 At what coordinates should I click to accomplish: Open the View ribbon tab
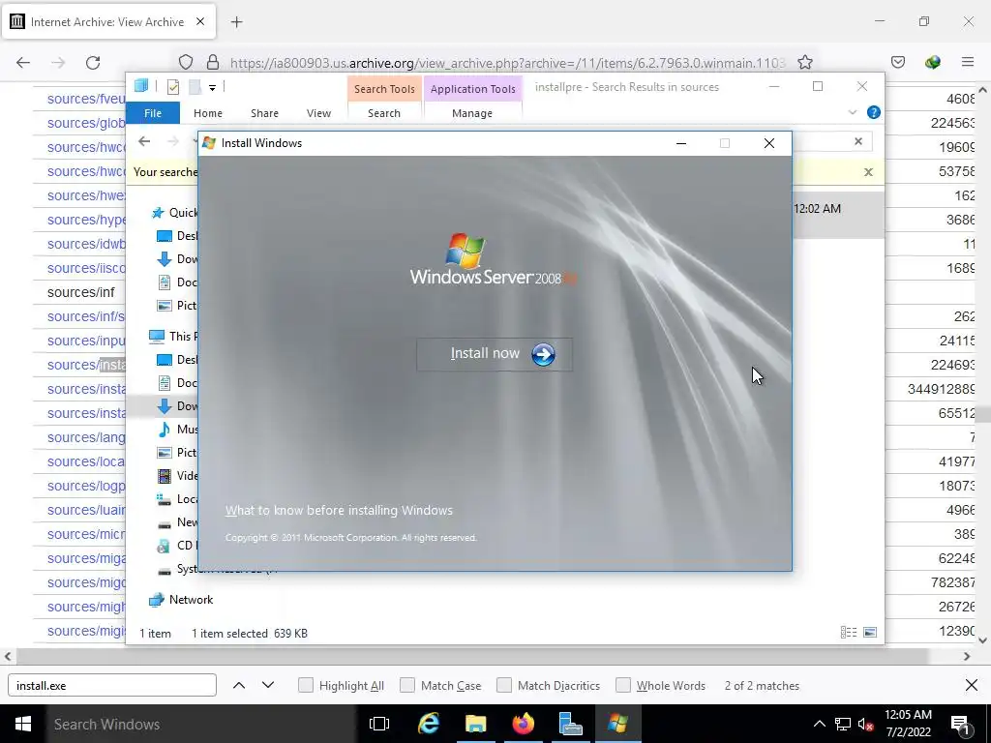pyautogui.click(x=318, y=113)
